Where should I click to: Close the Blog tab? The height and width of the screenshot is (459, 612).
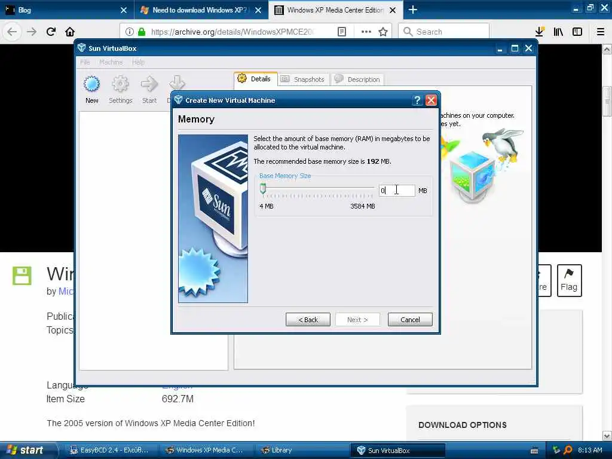[124, 10]
